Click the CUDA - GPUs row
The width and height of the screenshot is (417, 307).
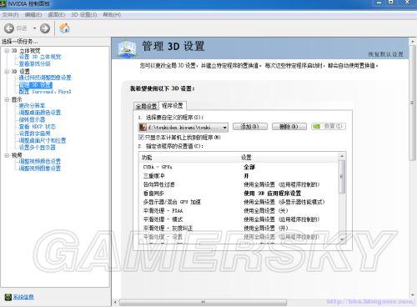[x=239, y=167]
